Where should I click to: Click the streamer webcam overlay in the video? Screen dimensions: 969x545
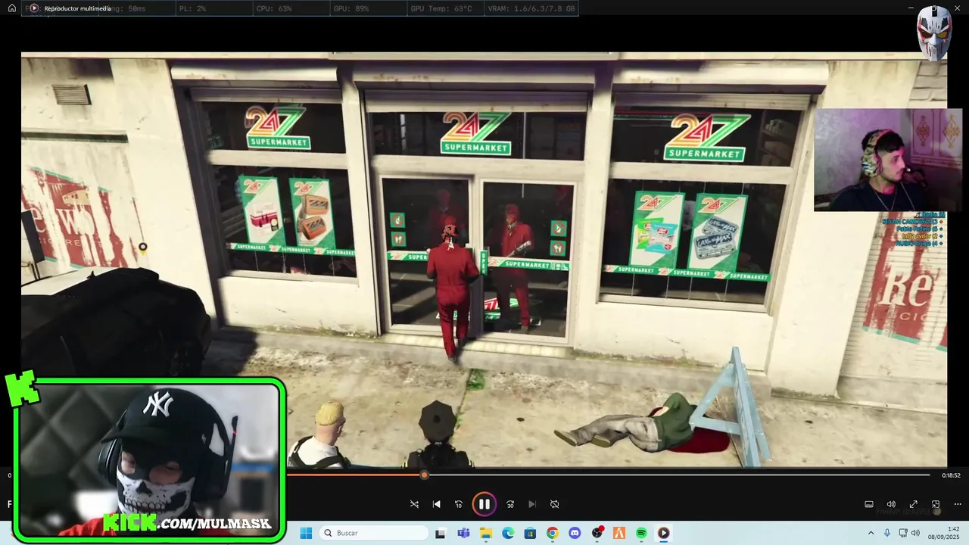click(887, 160)
